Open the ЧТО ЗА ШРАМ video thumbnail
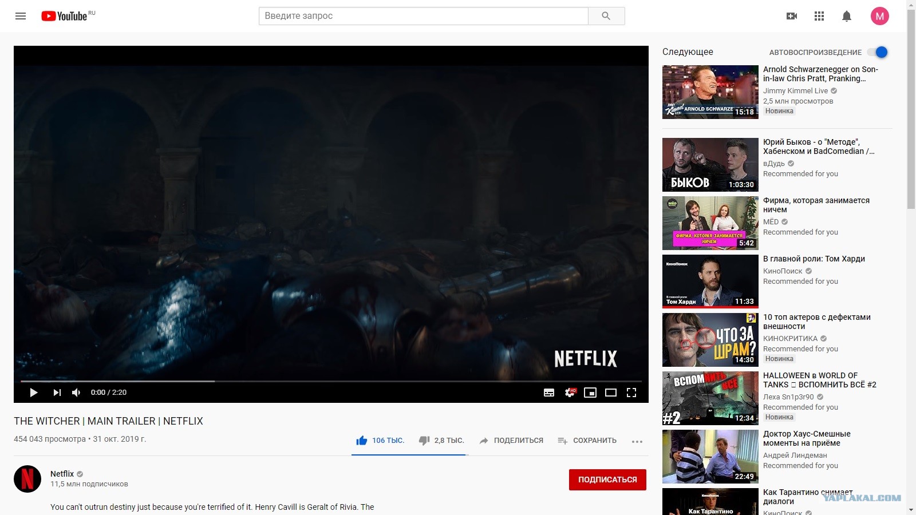The image size is (916, 515). click(710, 340)
